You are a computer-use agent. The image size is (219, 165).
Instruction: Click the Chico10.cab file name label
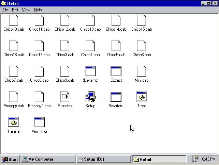tap(14, 29)
